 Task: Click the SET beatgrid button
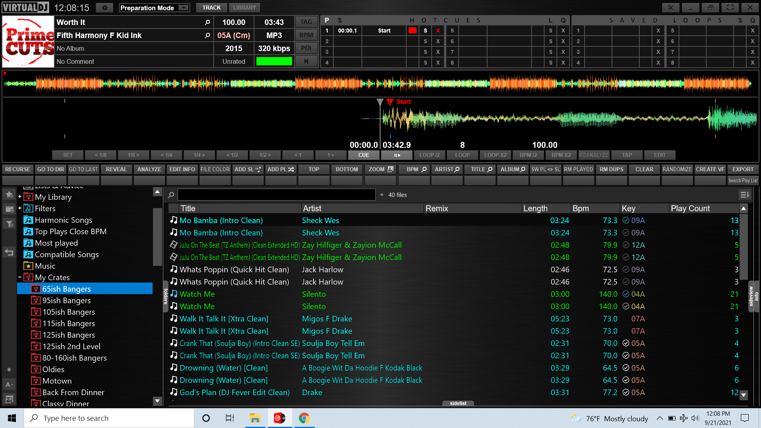coord(68,155)
